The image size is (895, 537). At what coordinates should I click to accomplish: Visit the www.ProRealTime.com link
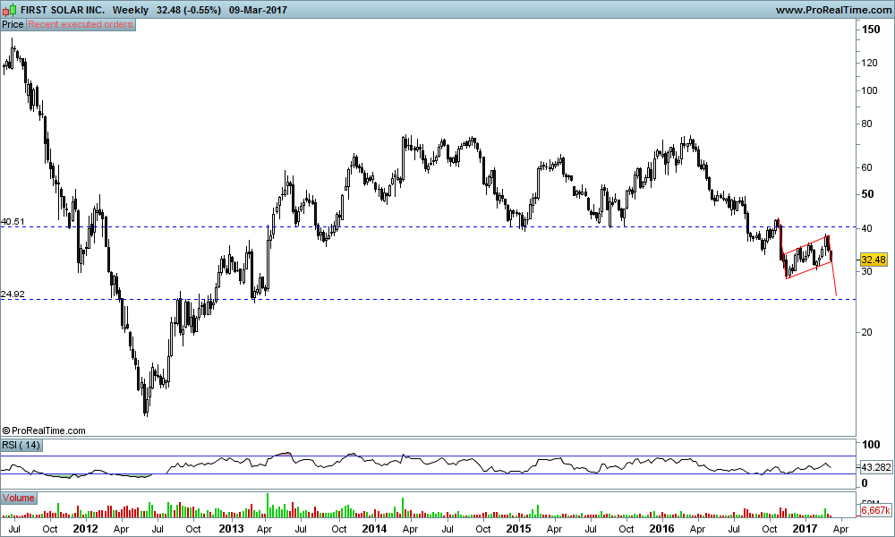click(833, 10)
